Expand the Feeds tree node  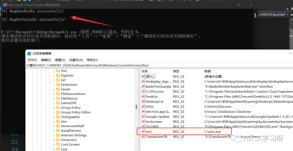pyautogui.click(x=54, y=89)
